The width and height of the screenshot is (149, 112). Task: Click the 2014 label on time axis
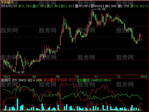(x=144, y=77)
